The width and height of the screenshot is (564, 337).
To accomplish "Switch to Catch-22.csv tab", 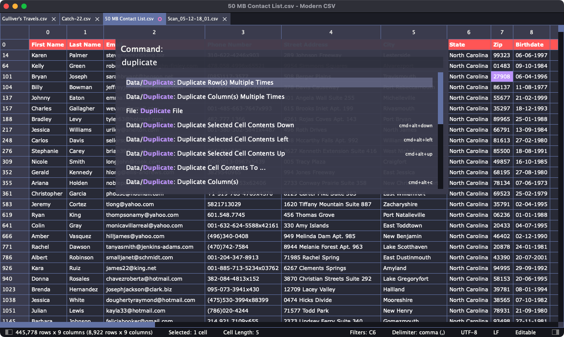I will (76, 19).
